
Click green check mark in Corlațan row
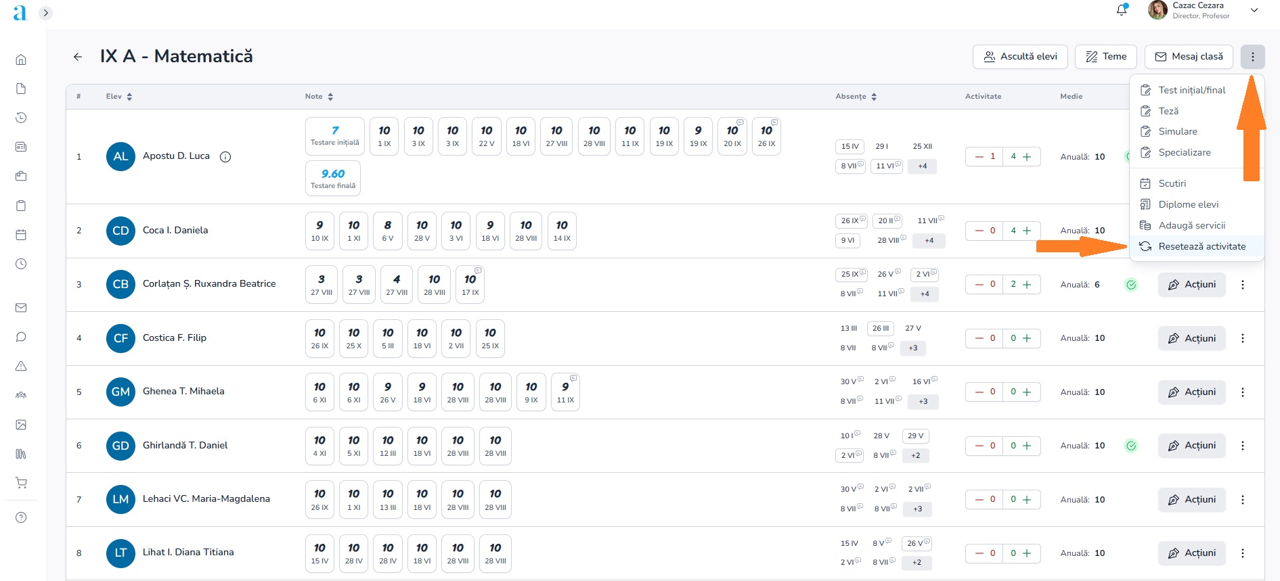point(1131,285)
